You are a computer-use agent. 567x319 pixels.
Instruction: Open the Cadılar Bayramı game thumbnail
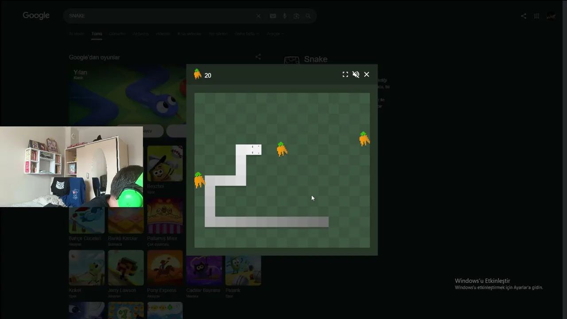(204, 270)
